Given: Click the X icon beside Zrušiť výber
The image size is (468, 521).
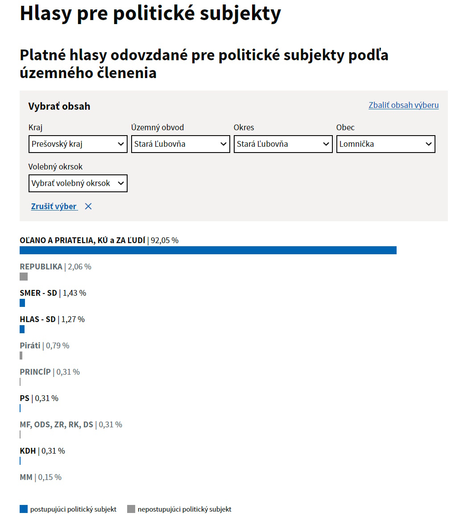Looking at the screenshot, I should pyautogui.click(x=88, y=207).
